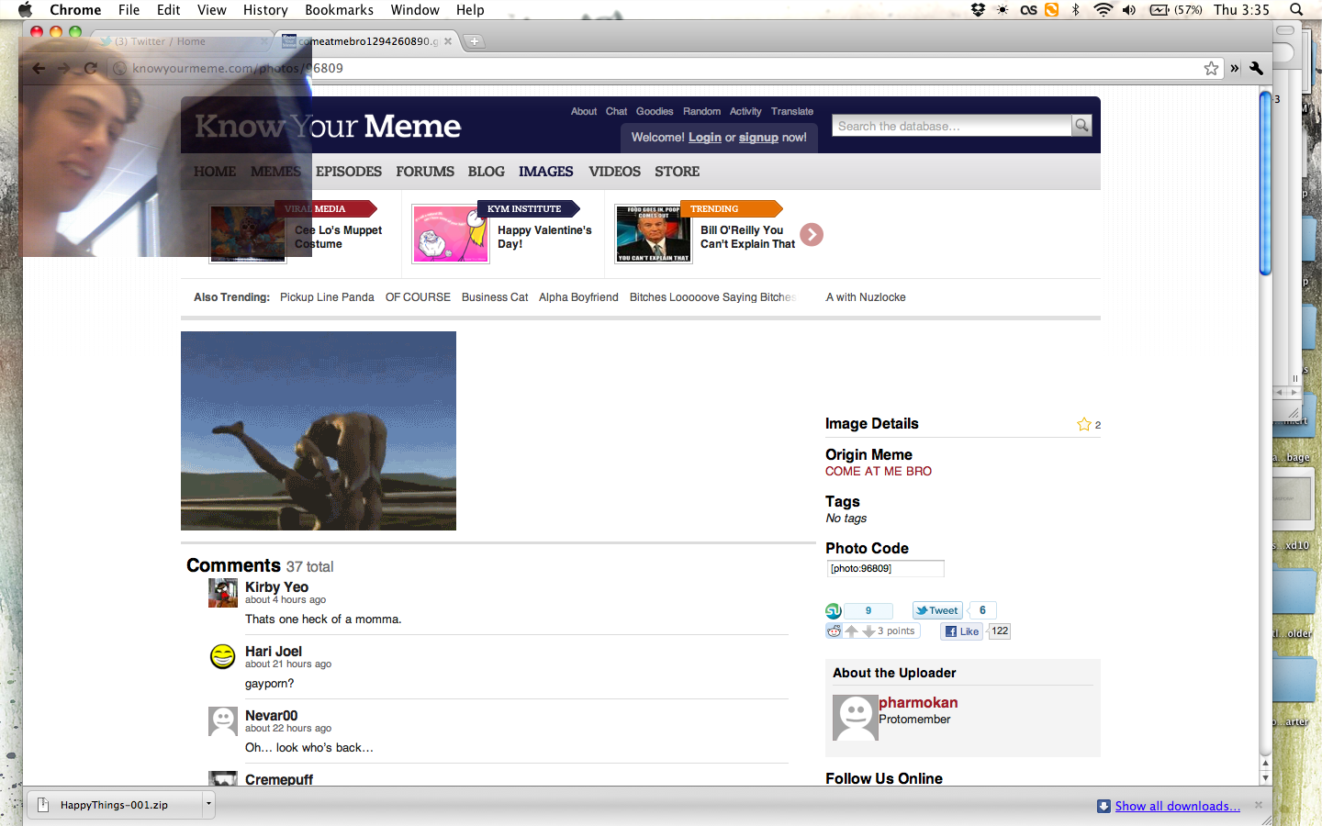Click the page's vertical scrollbar thumb
The height and width of the screenshot is (826, 1322).
pyautogui.click(x=1265, y=184)
